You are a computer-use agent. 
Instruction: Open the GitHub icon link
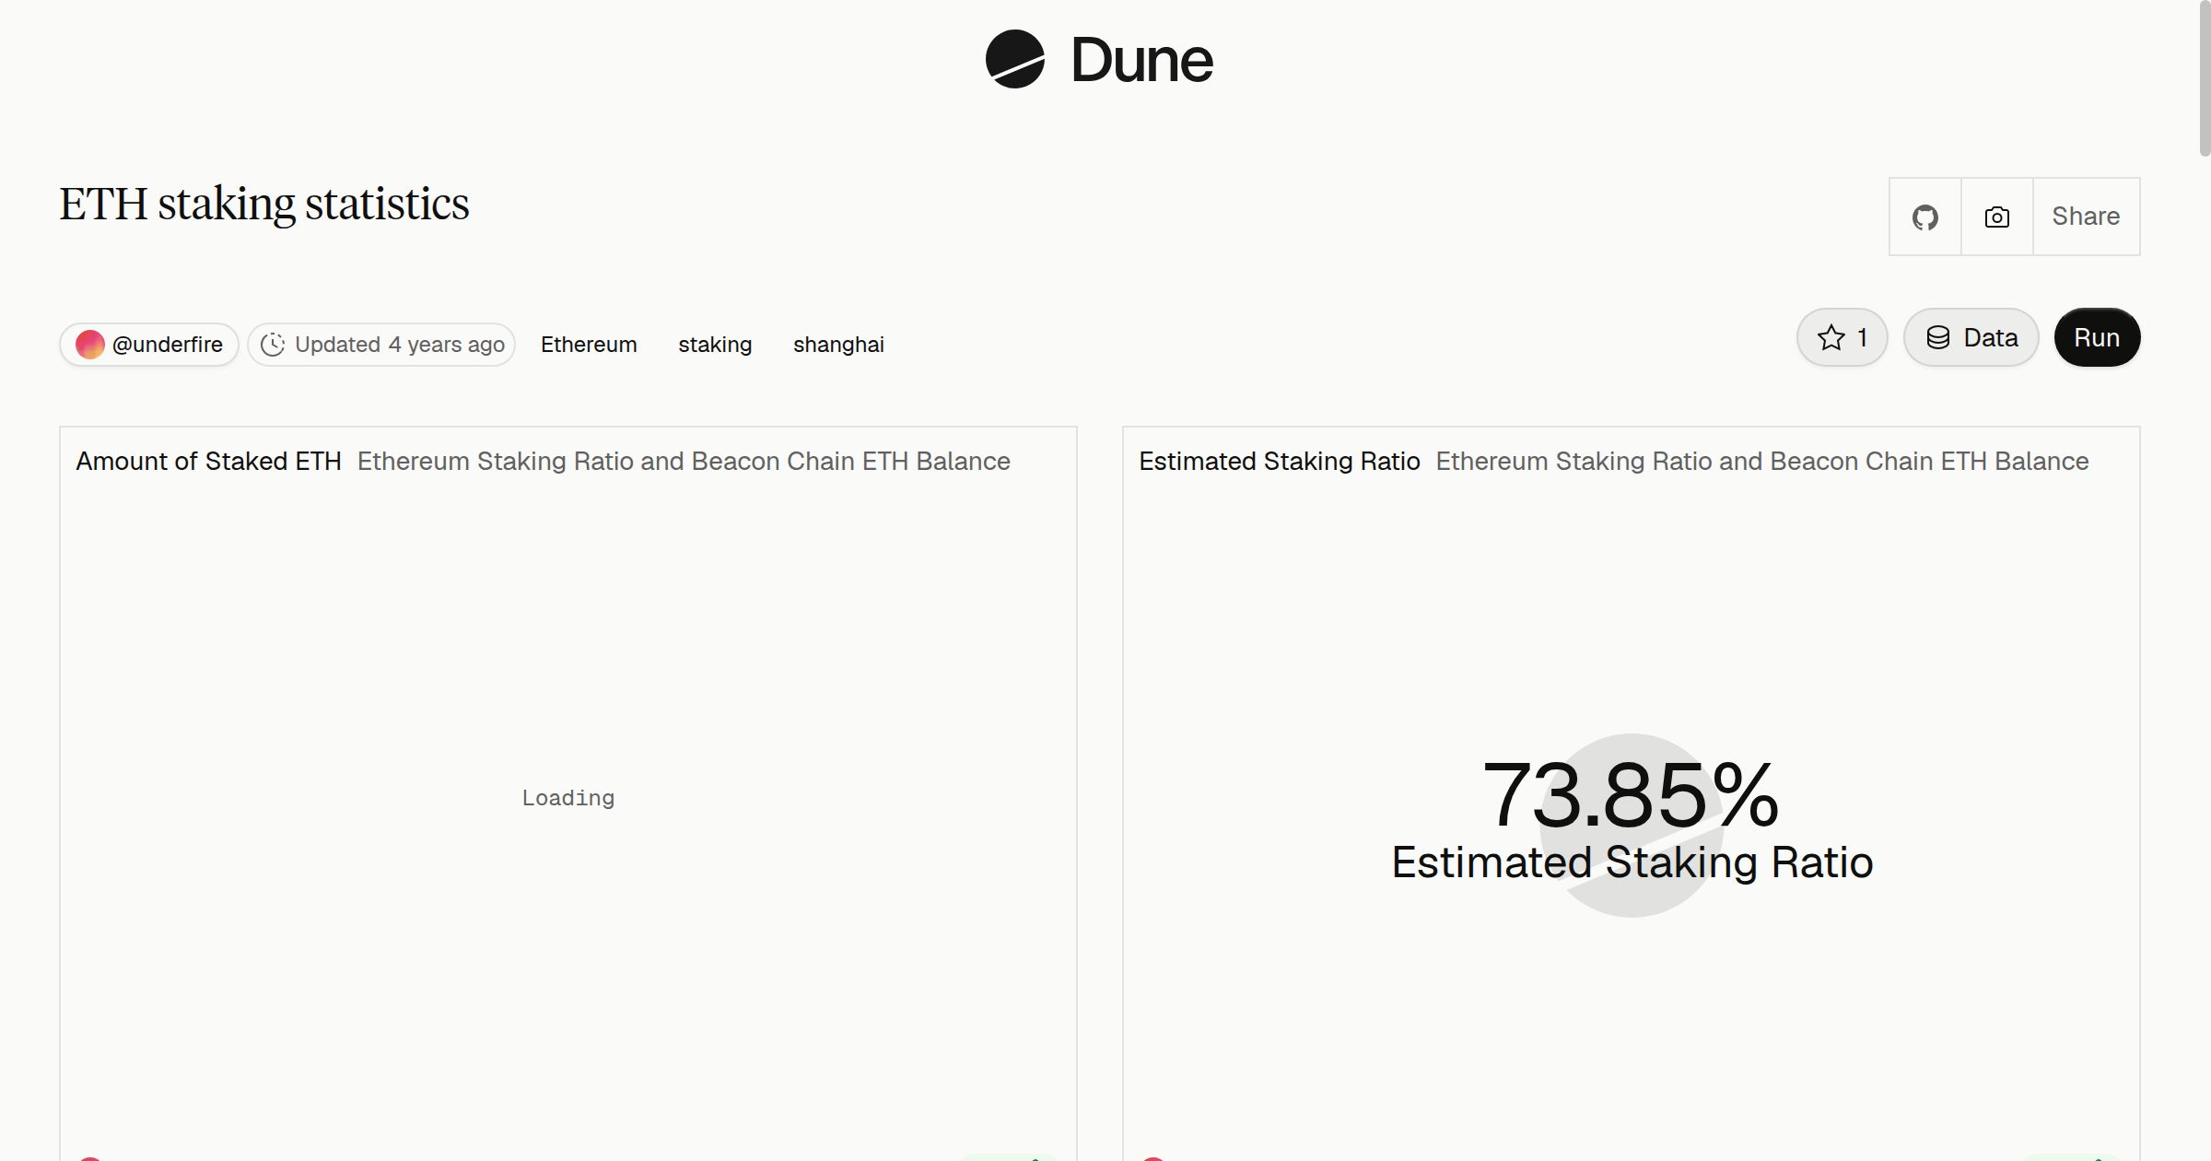[x=1925, y=217]
